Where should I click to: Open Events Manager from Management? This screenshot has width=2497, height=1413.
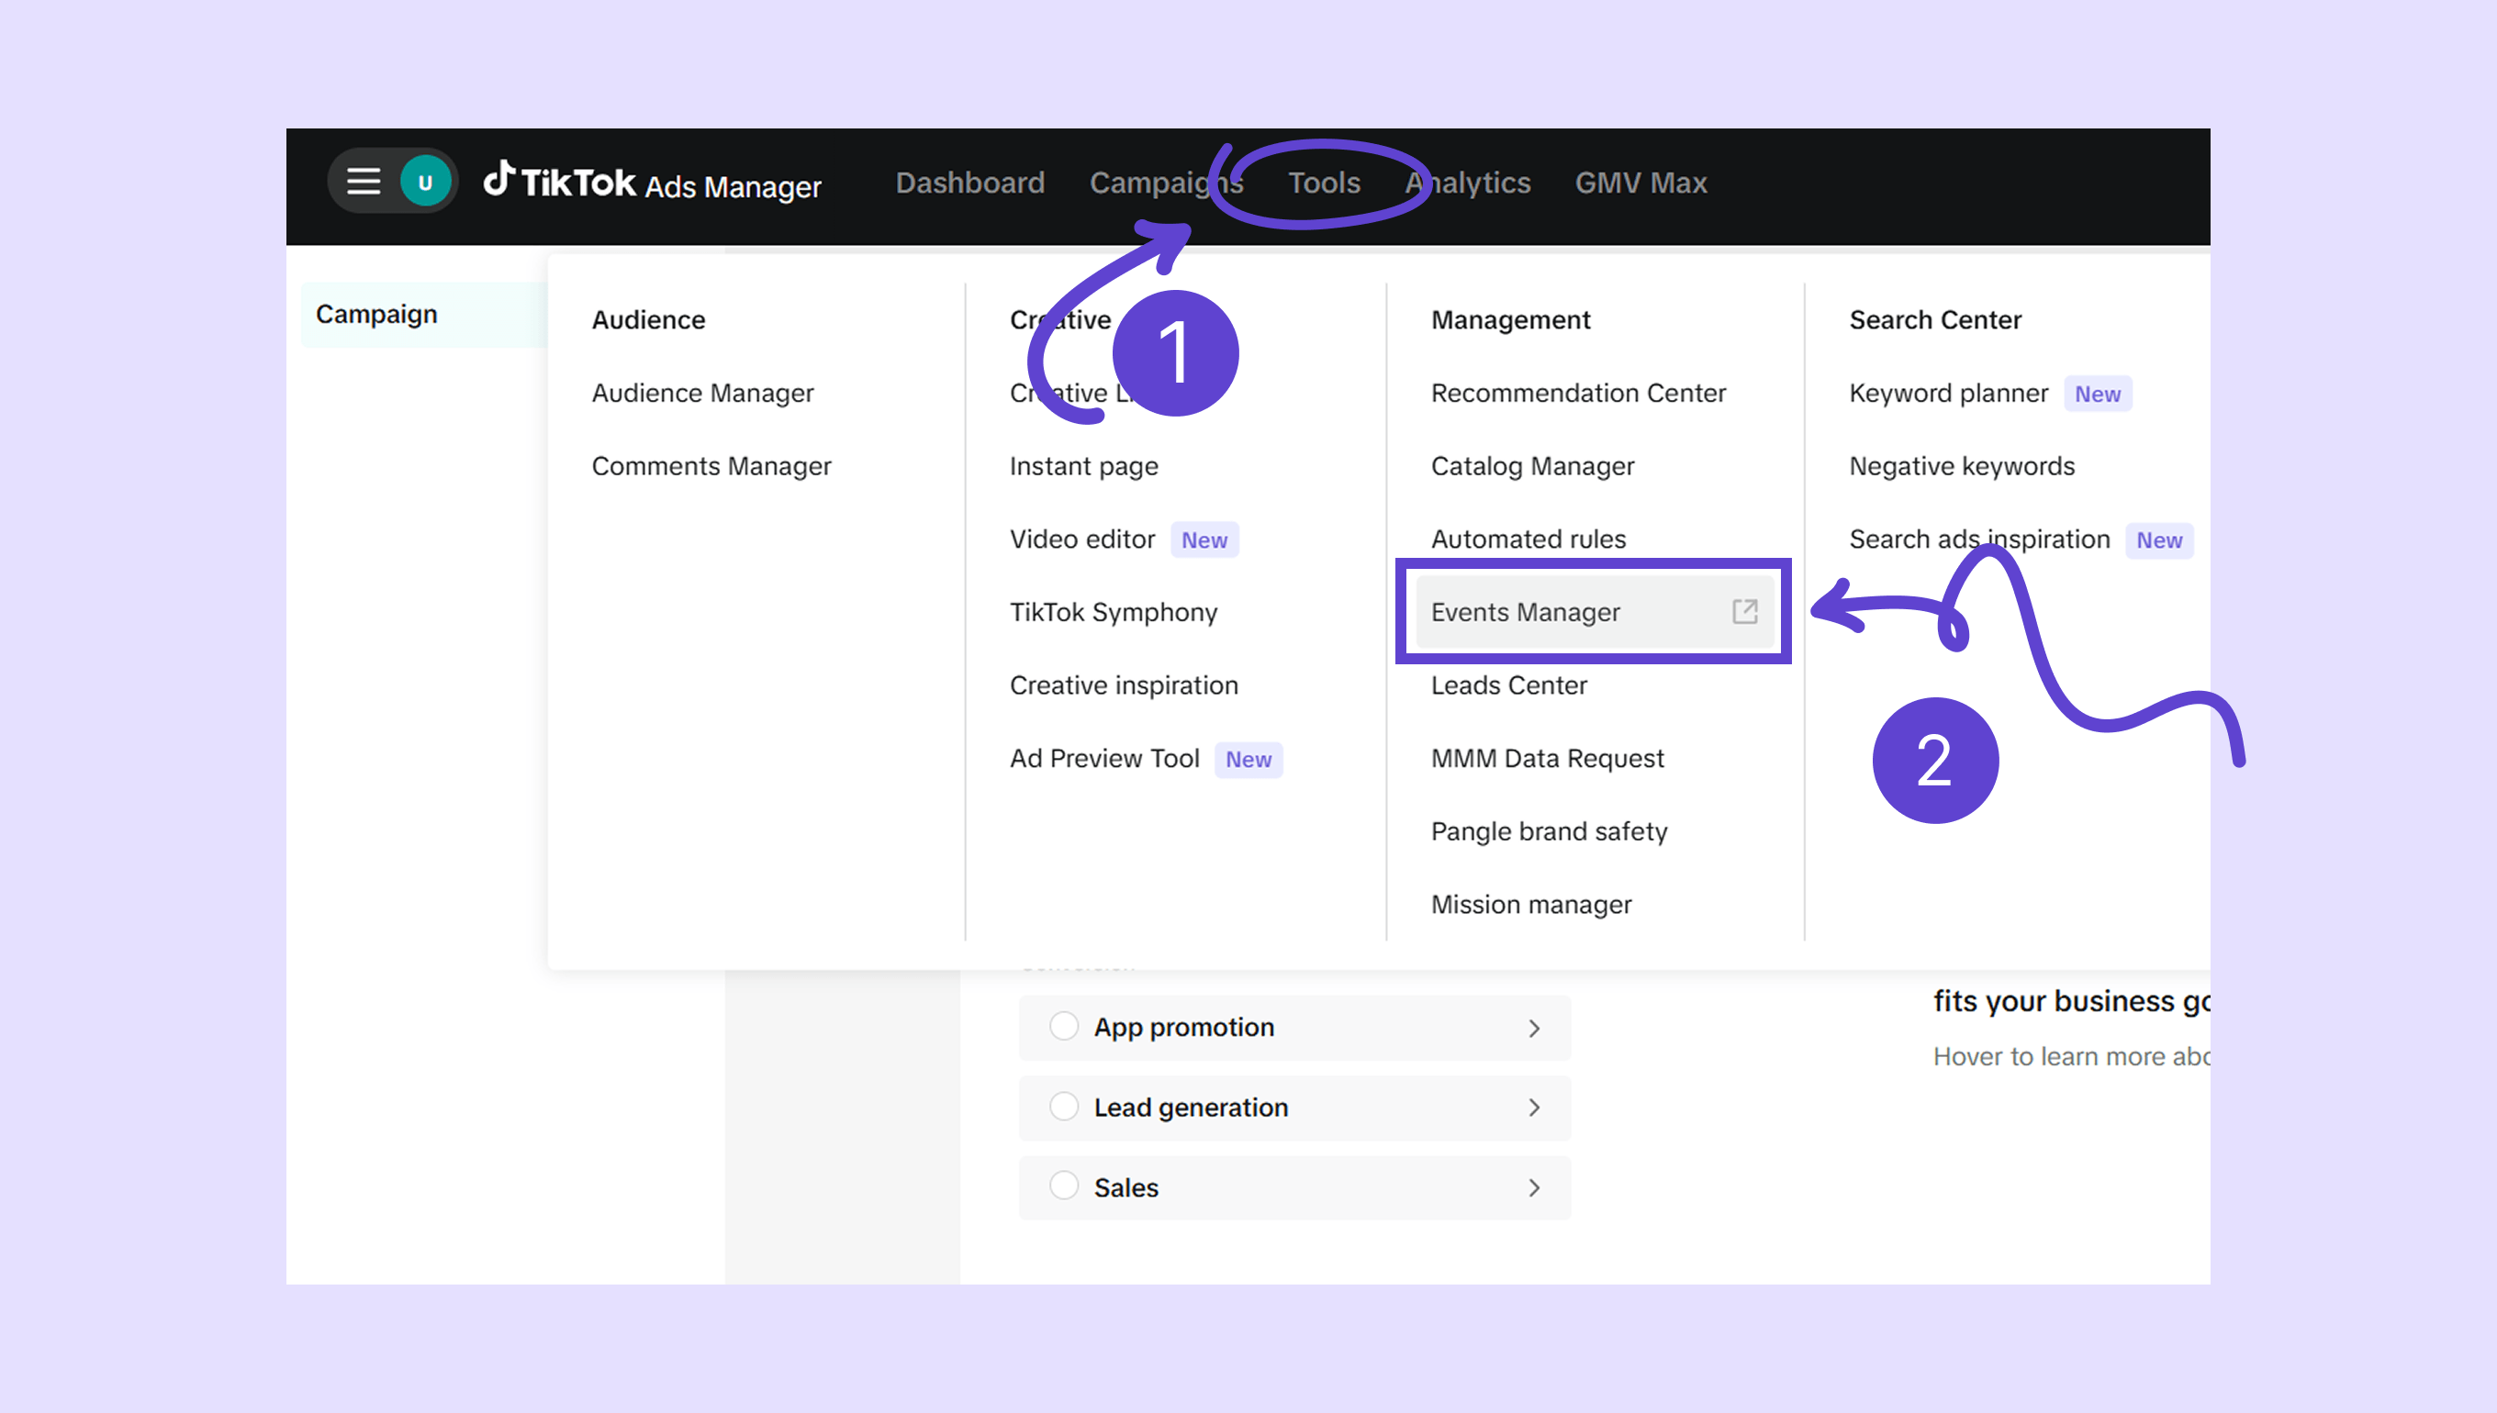click(1525, 612)
